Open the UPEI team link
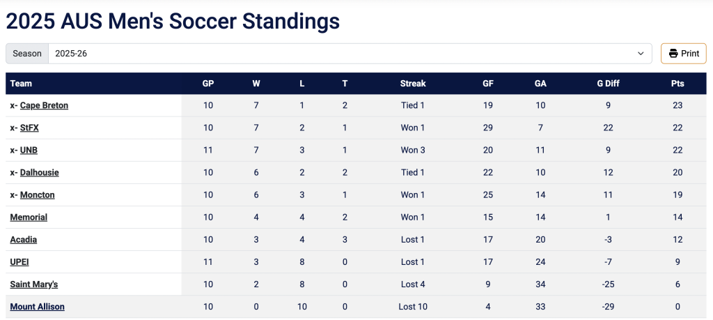The height and width of the screenshot is (320, 713). [x=19, y=261]
